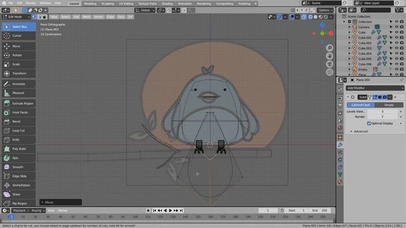Open the Edit Mode dropdown

coord(16,17)
